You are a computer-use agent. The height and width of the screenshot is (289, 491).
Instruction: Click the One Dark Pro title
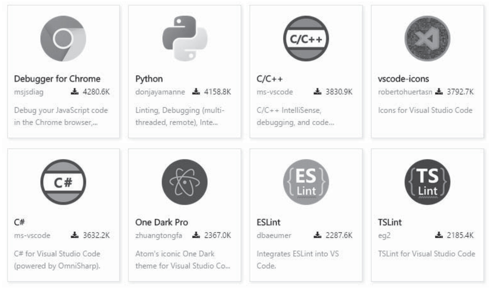162,222
